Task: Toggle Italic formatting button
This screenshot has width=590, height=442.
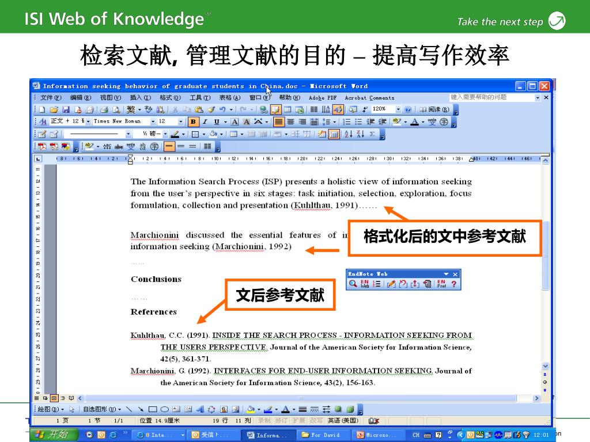Action: (x=205, y=121)
